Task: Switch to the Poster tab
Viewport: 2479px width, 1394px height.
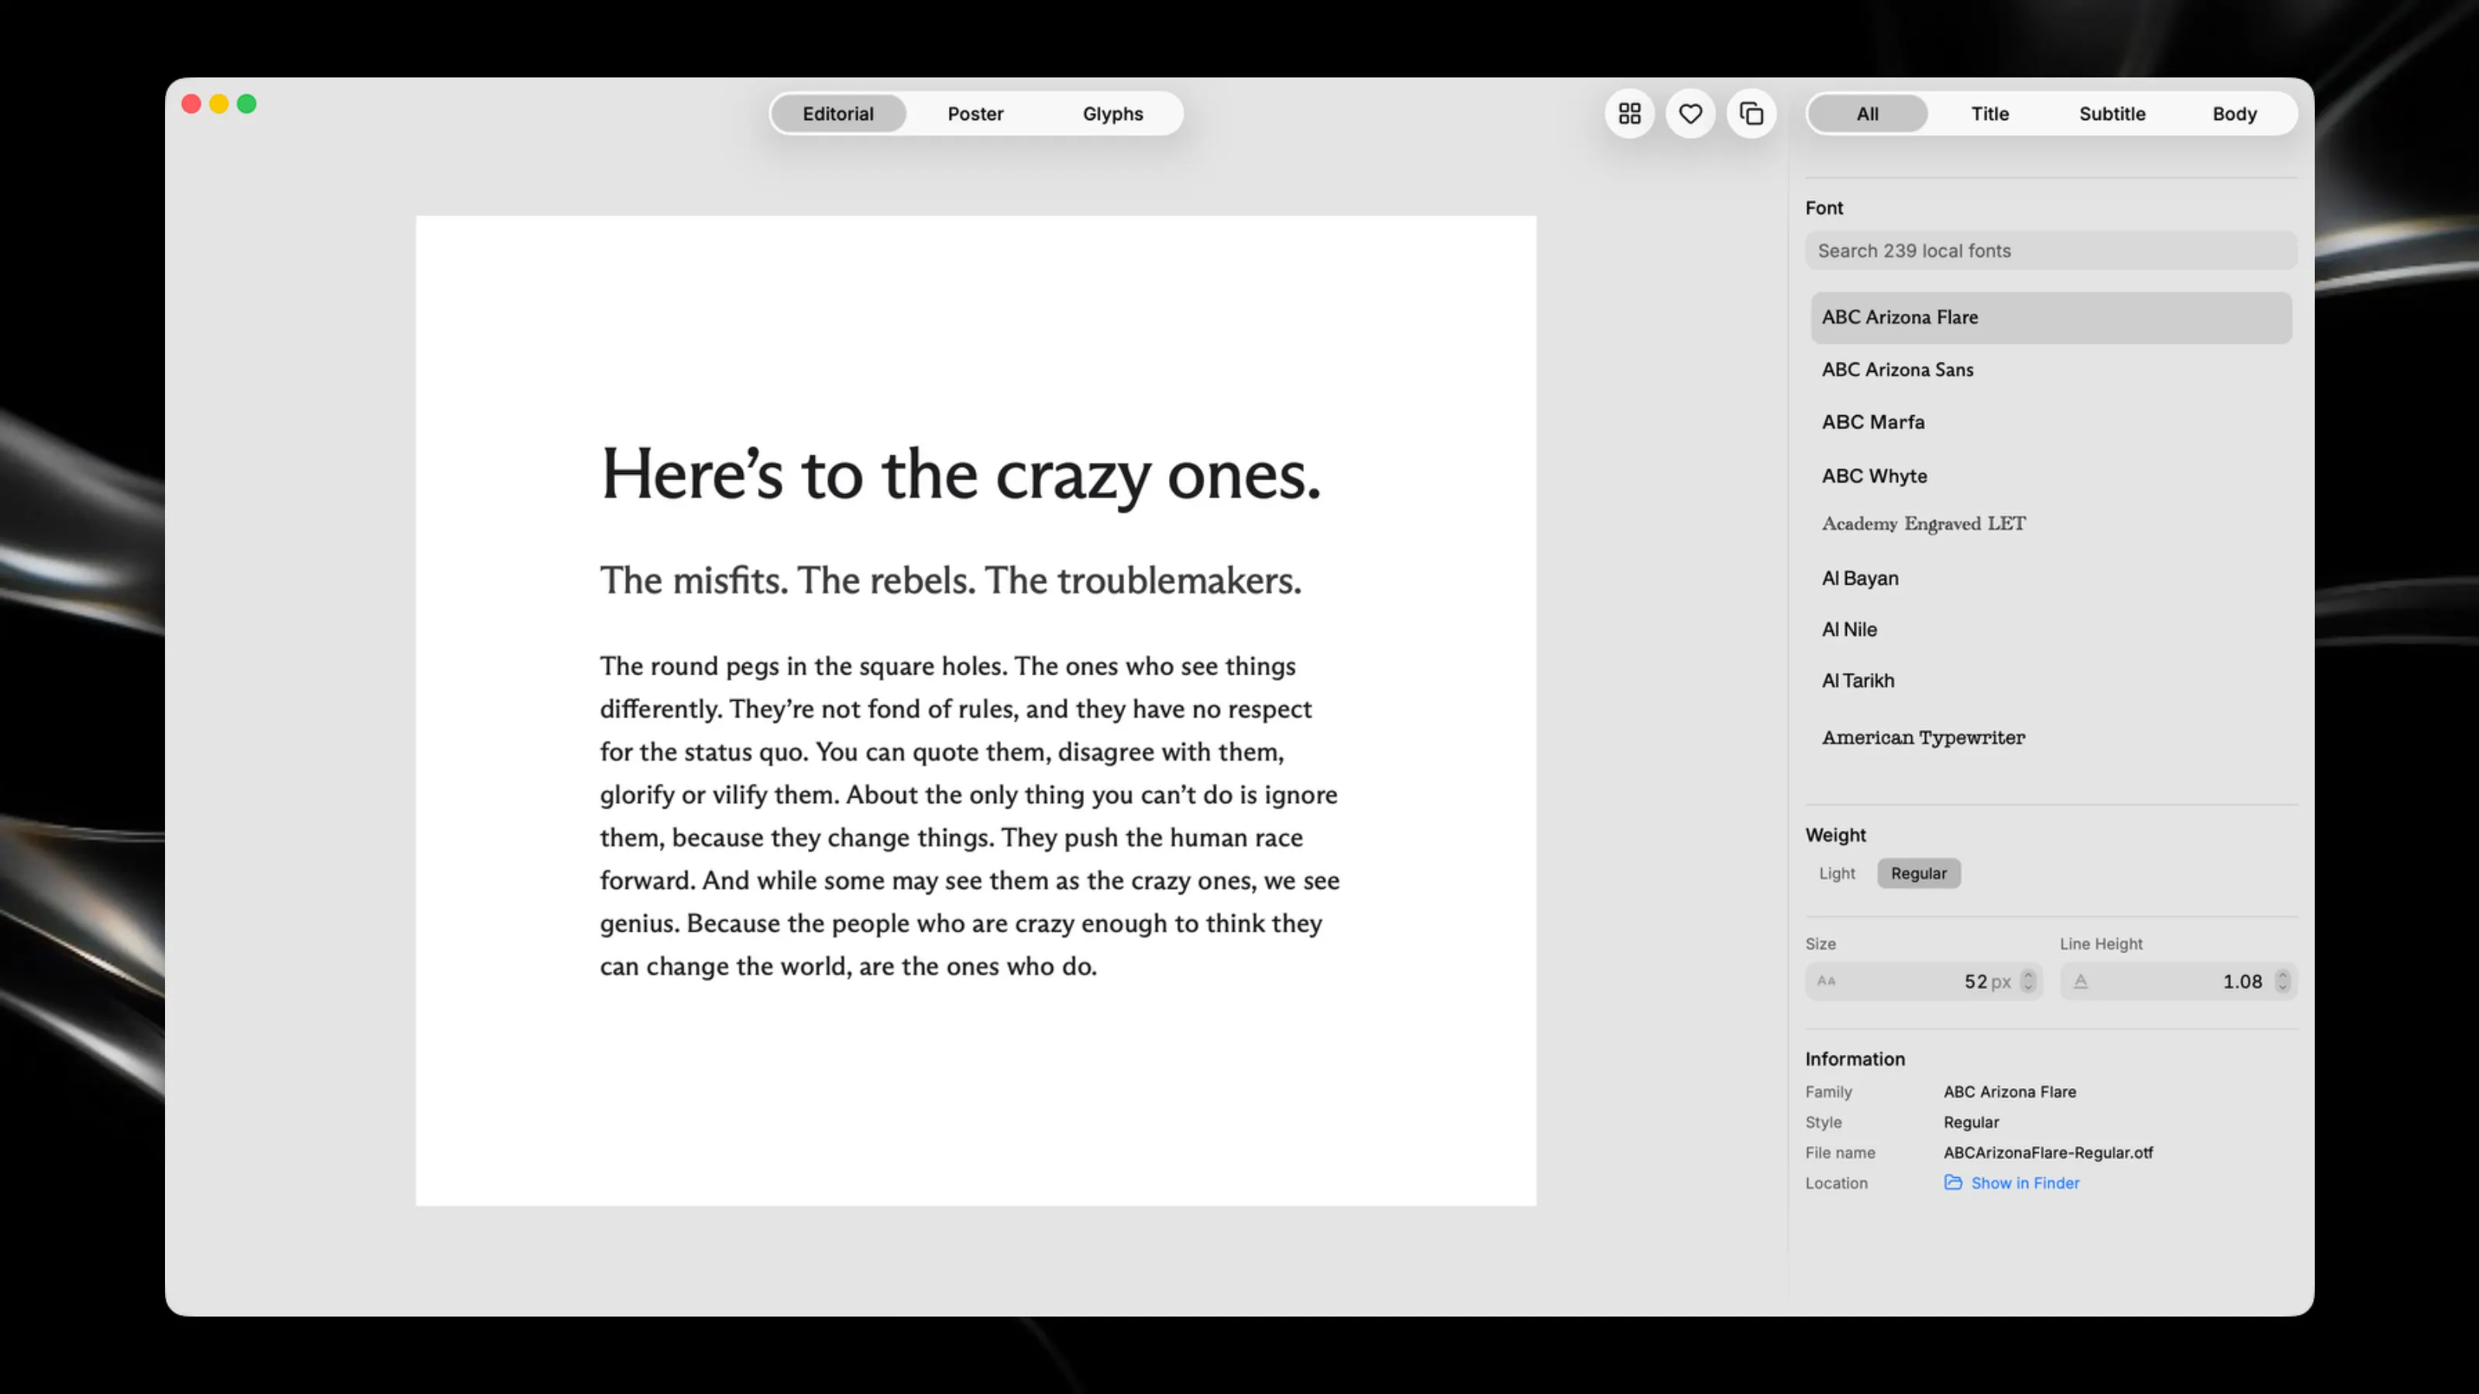Action: click(x=975, y=114)
